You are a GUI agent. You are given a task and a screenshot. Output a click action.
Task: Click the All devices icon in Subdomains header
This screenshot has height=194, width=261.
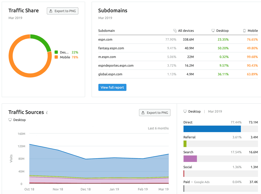pos(175,31)
